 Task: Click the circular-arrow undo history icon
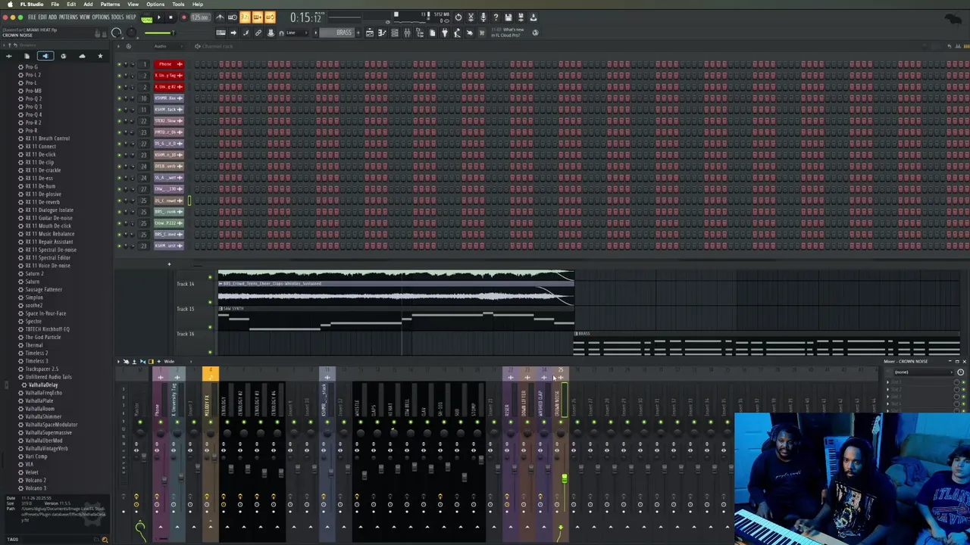[458, 17]
